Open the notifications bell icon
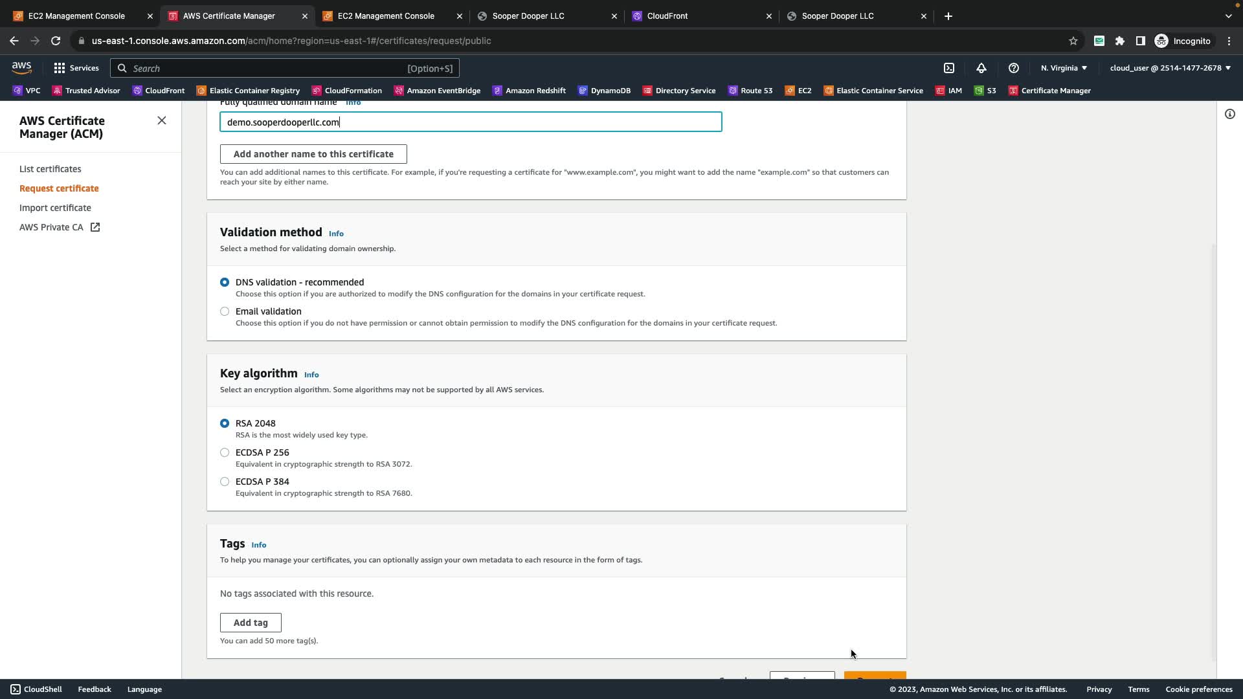Viewport: 1243px width, 699px height. pos(981,68)
